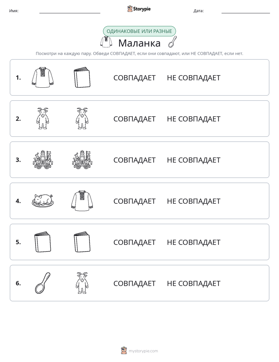Click the goat figure in row 6
This screenshot has width=279, height=362.
pos(82,283)
